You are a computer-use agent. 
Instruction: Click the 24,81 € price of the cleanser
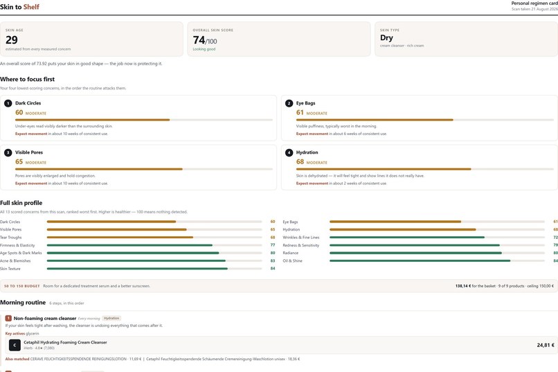[x=545, y=345]
